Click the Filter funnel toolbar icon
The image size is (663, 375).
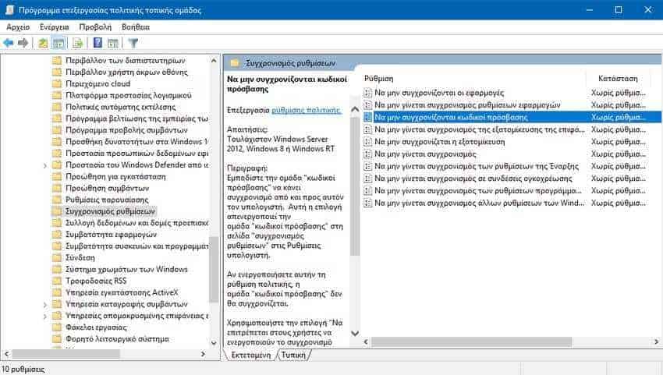pyautogui.click(x=133, y=43)
